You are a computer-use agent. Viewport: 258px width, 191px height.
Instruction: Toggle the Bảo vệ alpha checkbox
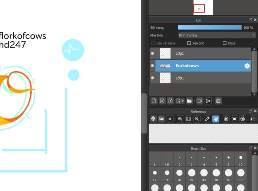tap(153, 43)
